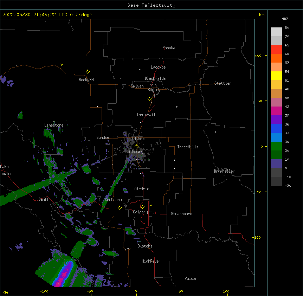Select the yellow diamond marker east of Cochrane

coord(120,207)
